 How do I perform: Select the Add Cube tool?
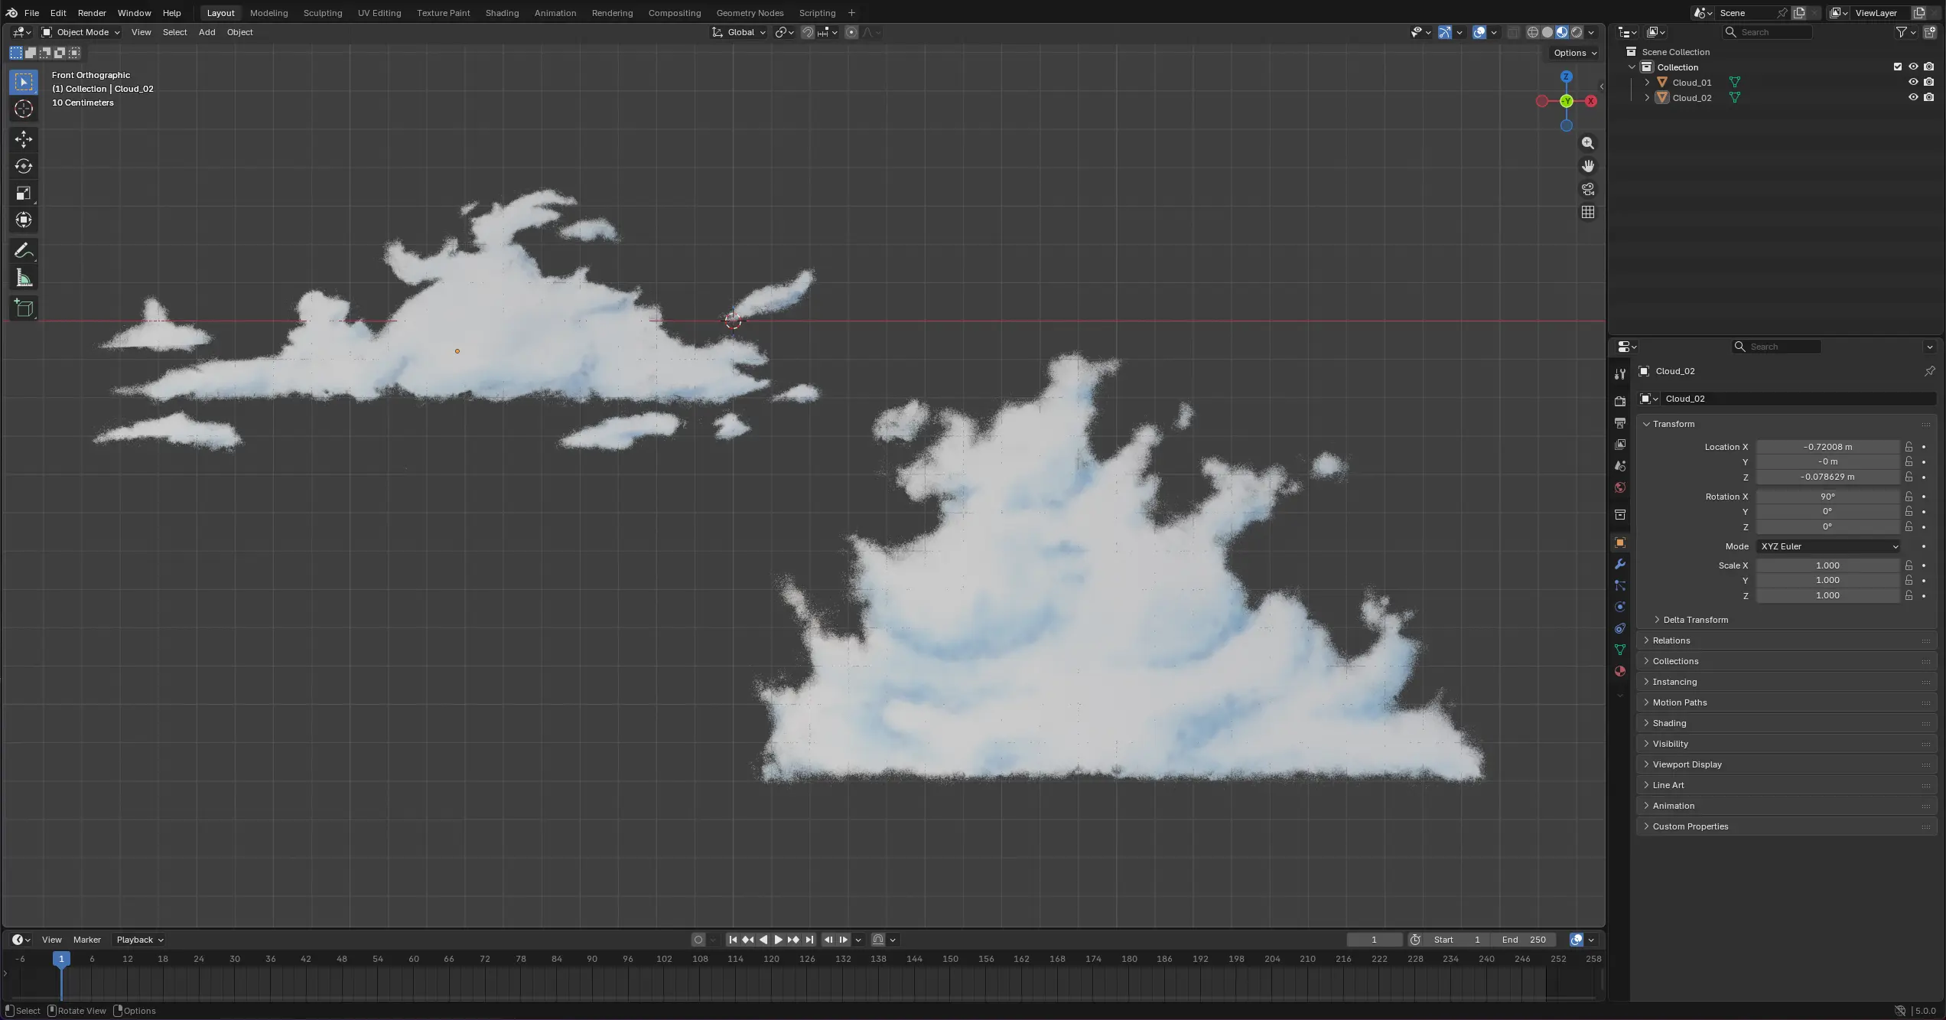click(24, 308)
